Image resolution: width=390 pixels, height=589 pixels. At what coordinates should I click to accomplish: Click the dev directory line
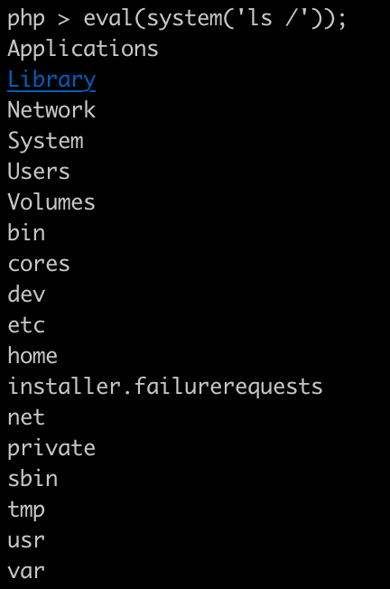(26, 294)
